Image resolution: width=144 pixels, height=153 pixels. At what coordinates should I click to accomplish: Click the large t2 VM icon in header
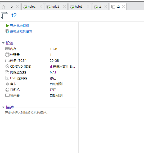(x=4, y=16)
